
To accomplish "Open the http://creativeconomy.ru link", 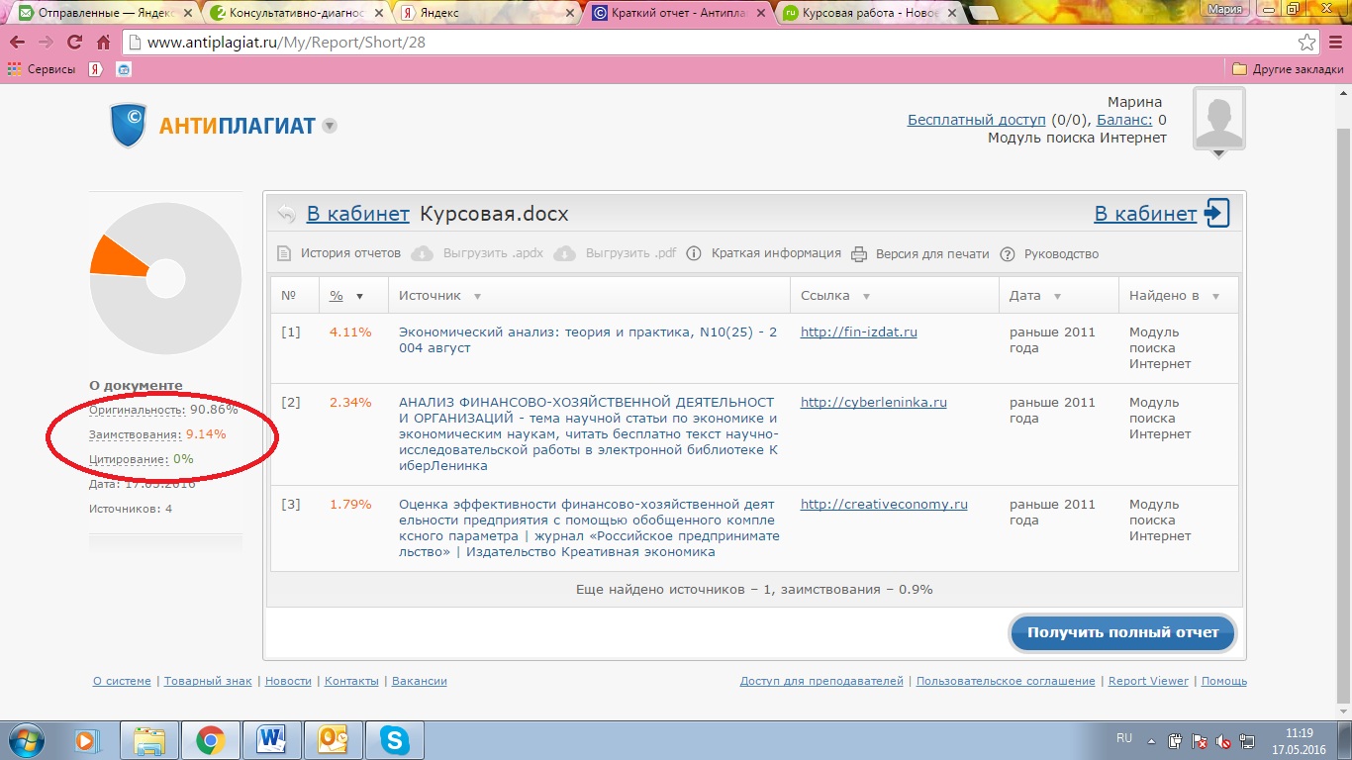I will (x=884, y=505).
